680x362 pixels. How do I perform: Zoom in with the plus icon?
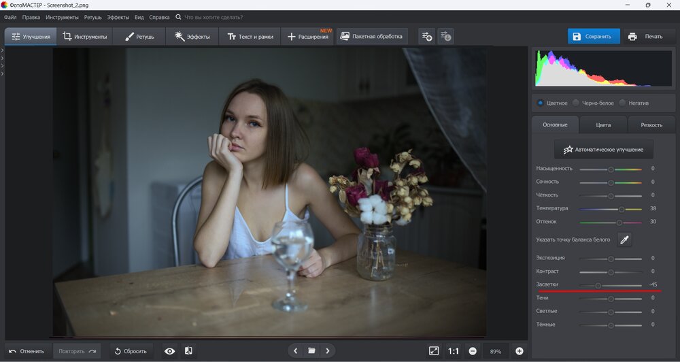click(x=520, y=351)
